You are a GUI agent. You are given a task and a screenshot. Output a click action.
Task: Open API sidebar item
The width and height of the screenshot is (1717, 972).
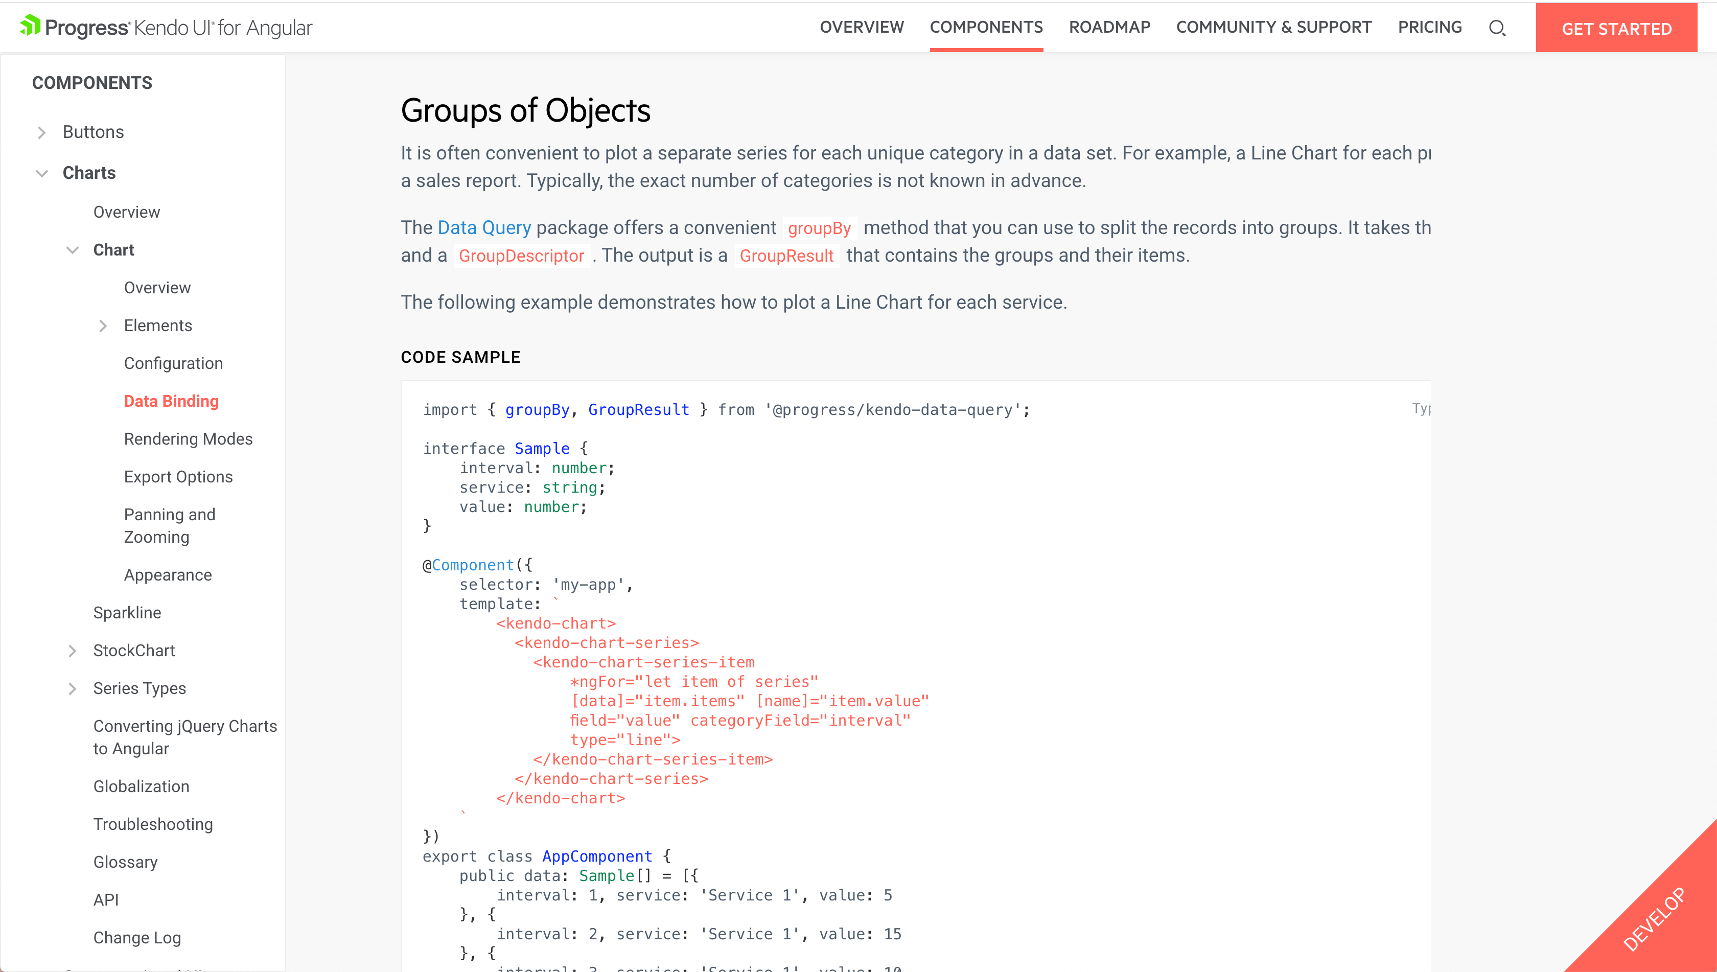pyautogui.click(x=106, y=900)
